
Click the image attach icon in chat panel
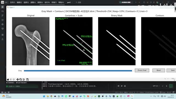tap(125, 86)
